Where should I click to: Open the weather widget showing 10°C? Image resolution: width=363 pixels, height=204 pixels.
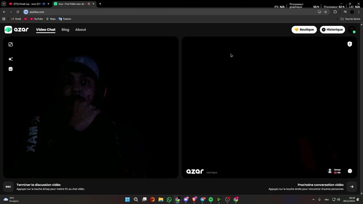(x=11, y=199)
